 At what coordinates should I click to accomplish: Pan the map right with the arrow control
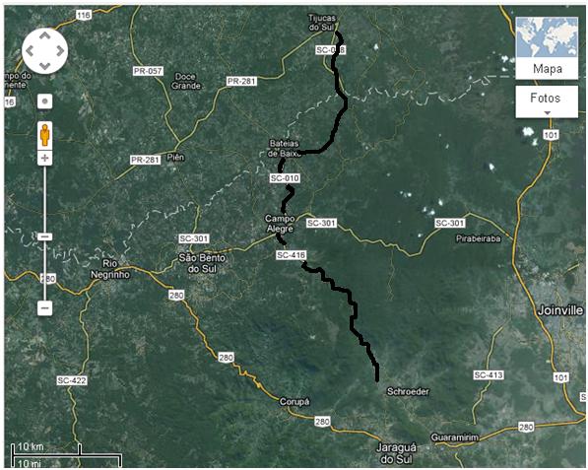point(60,50)
